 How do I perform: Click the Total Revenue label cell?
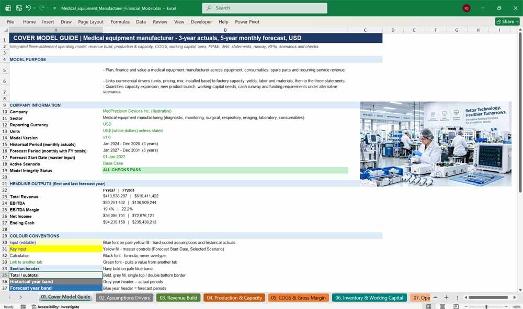(56, 197)
